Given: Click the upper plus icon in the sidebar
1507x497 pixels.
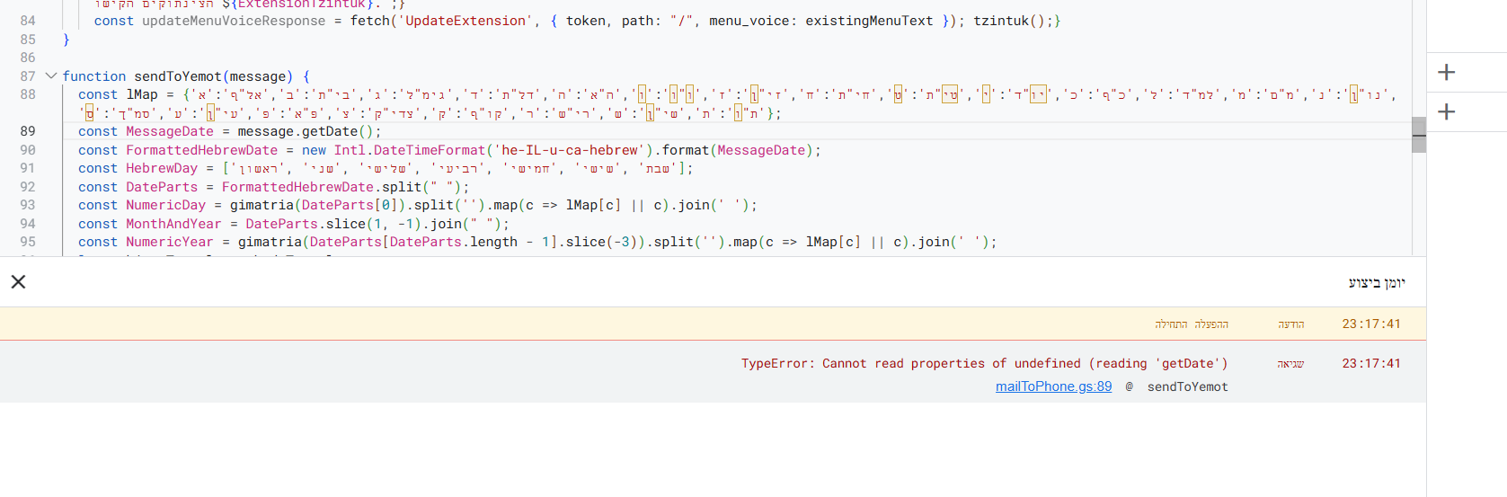Looking at the screenshot, I should (x=1446, y=73).
